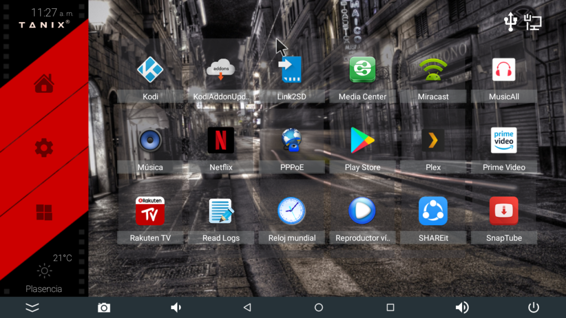Launch the Play Store icon
The height and width of the screenshot is (318, 566).
[363, 140]
